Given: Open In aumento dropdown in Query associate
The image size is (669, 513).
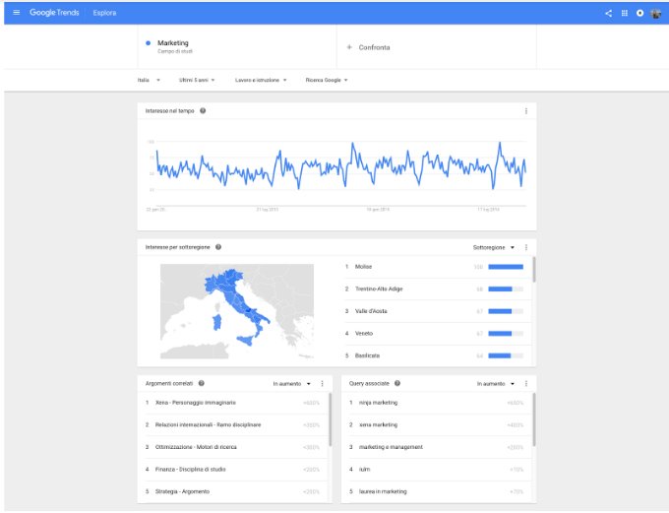Looking at the screenshot, I should coord(496,384).
